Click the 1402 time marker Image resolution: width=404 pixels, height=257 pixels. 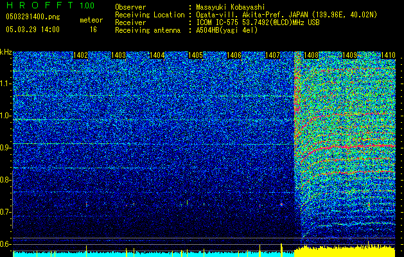[x=81, y=55]
